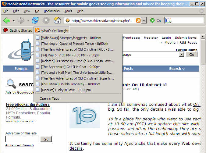
Task: Go to the Home page icon
Action: (x=57, y=20)
